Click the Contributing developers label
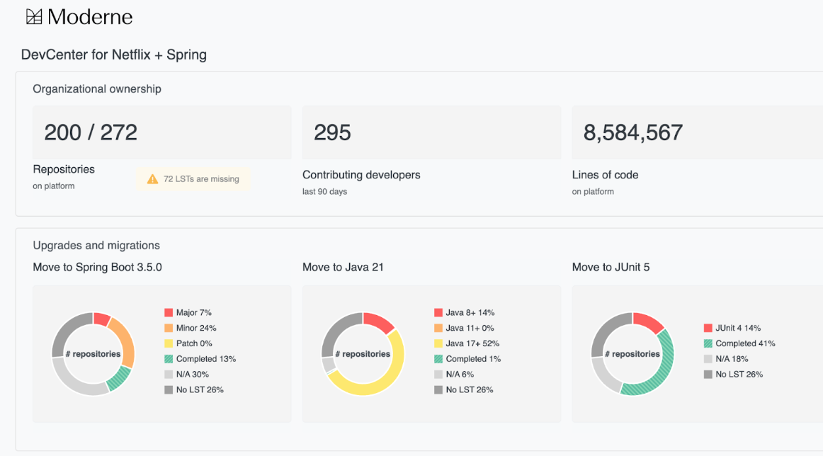 (361, 175)
